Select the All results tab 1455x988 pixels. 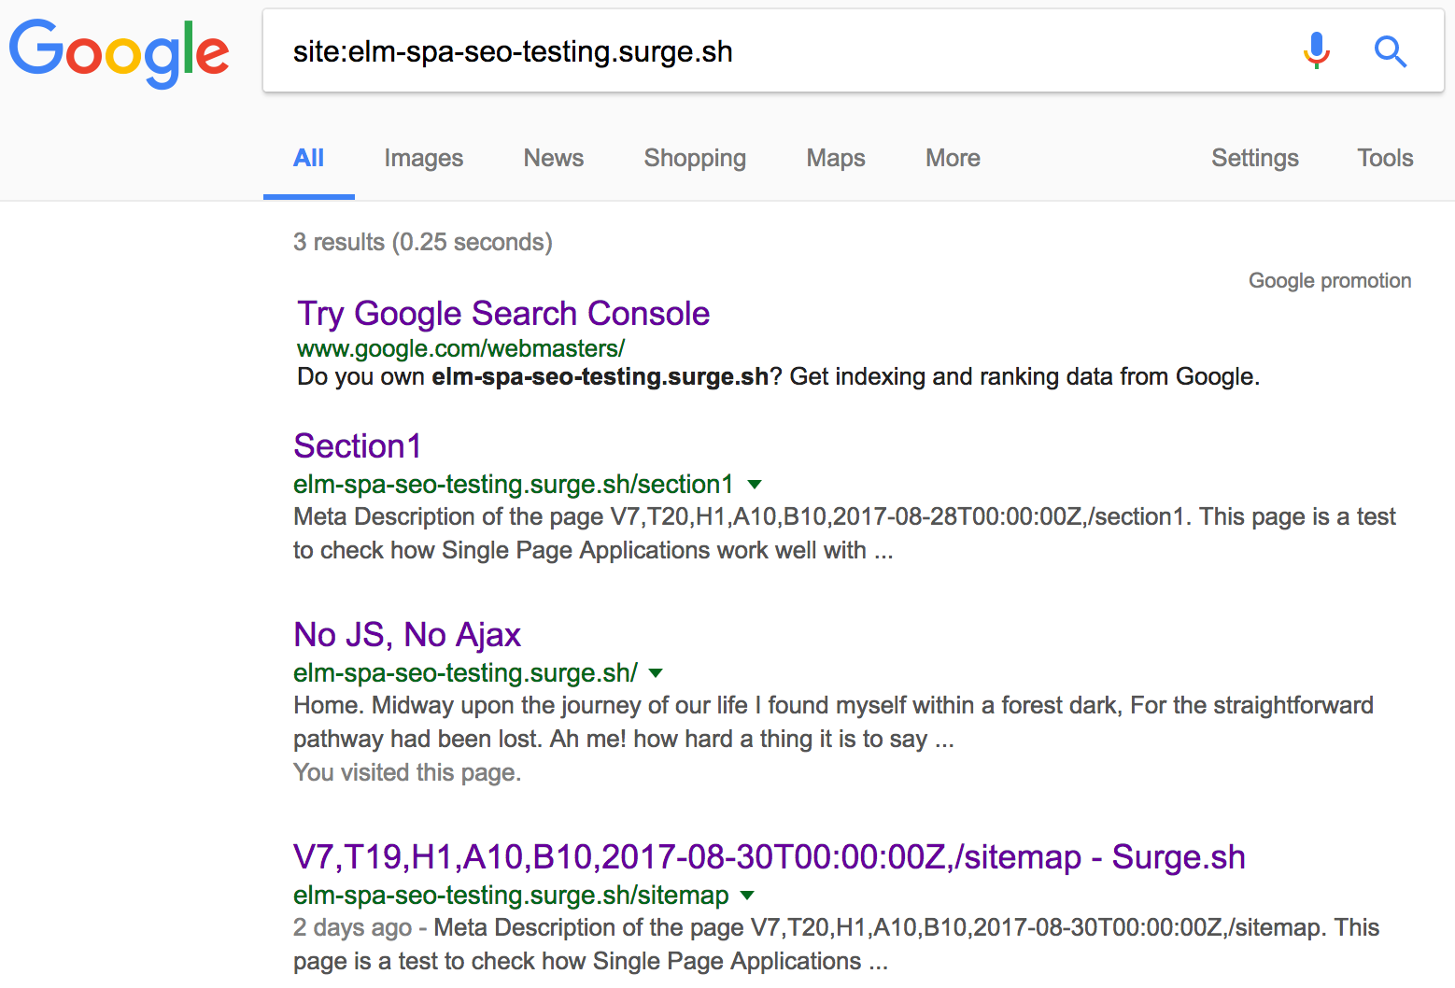[x=308, y=158]
